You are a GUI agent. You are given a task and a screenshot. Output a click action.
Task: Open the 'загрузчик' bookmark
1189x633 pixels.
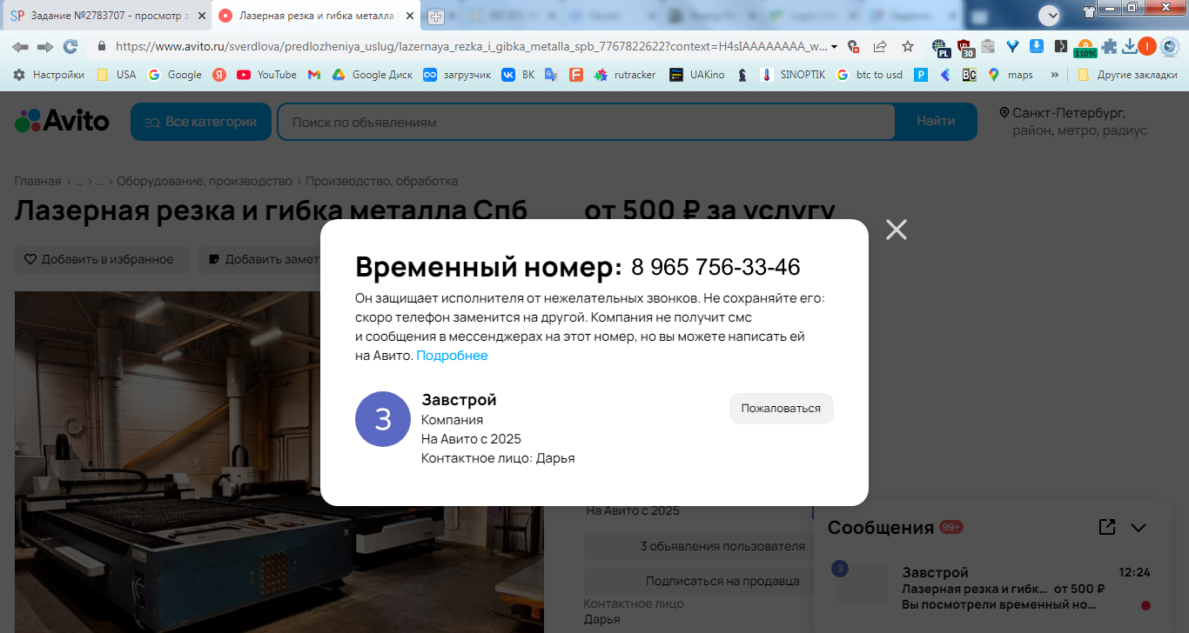(x=457, y=75)
